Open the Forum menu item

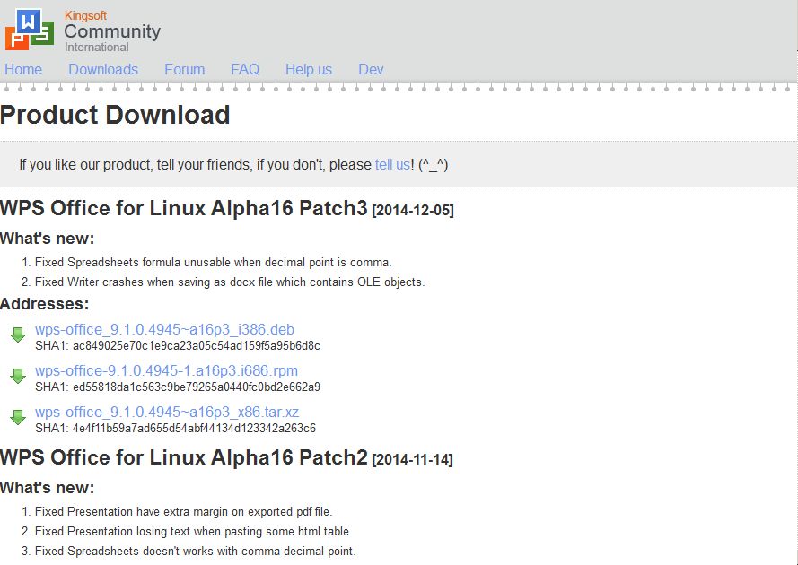(x=184, y=69)
